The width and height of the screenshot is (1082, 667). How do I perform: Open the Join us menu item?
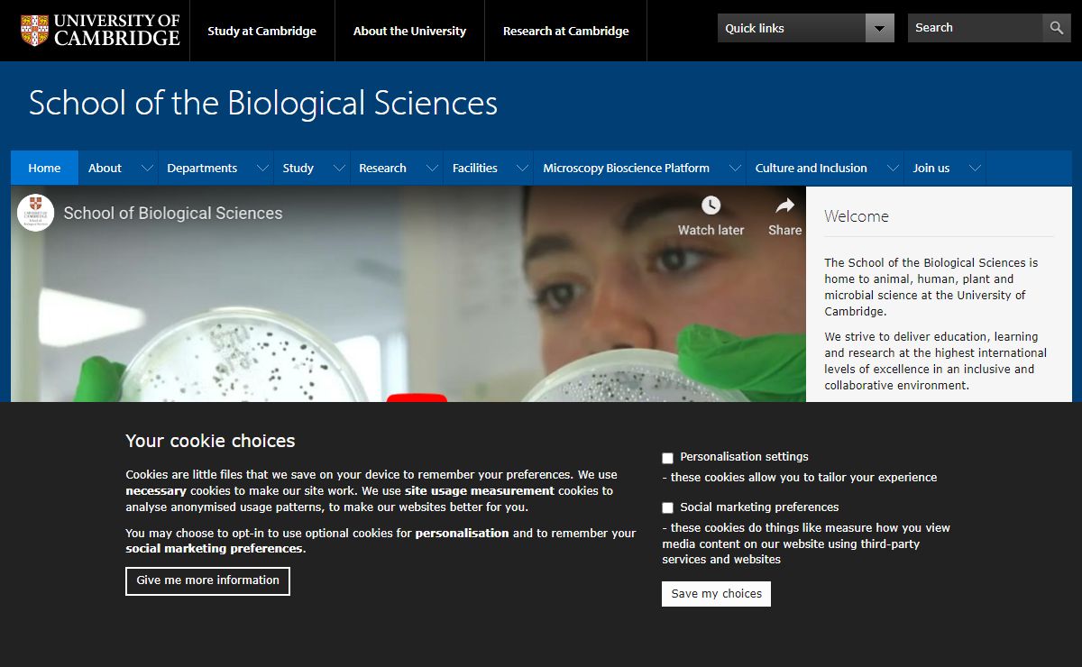pos(931,168)
